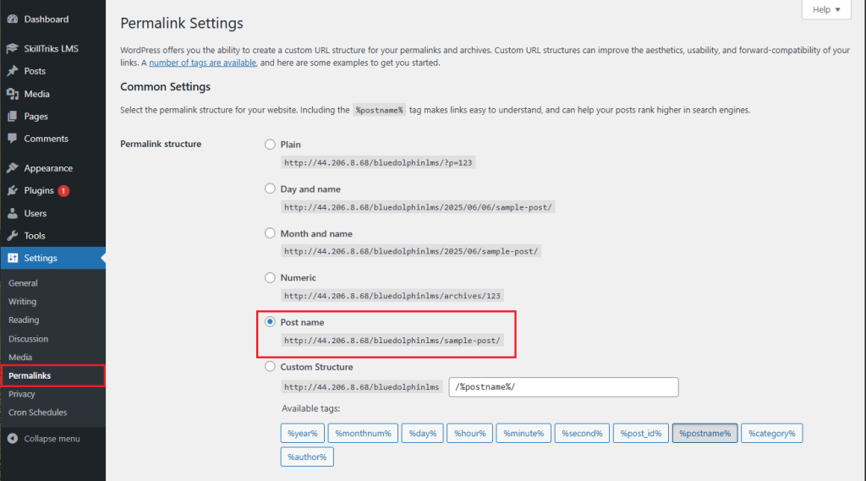Go to Cron Schedules settings page
The width and height of the screenshot is (866, 481).
tap(37, 413)
